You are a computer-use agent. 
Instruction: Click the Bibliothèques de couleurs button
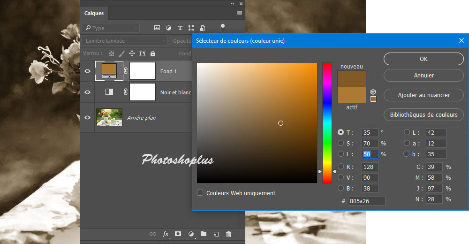424,114
